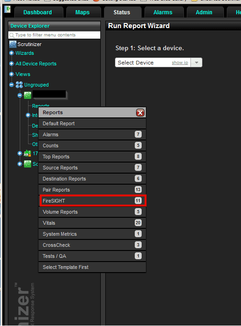Click the green graph icon beside the redacted device
Viewport: 241px width, 326px height.
point(28,95)
